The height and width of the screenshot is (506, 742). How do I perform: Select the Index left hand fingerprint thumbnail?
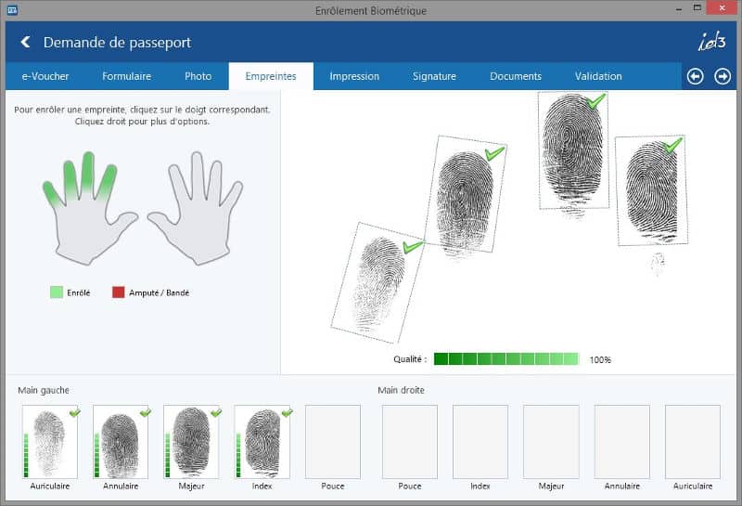point(262,442)
